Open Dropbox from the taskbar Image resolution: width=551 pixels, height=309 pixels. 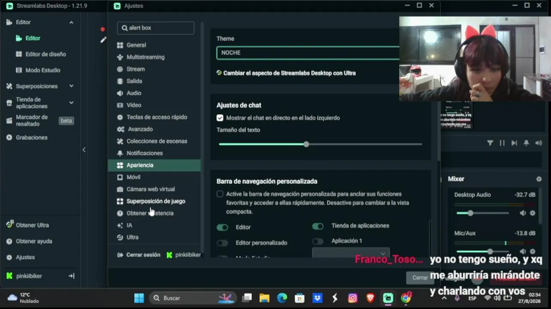[318, 298]
